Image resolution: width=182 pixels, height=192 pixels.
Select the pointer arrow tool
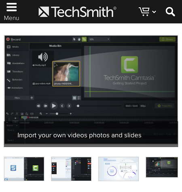(74, 39)
